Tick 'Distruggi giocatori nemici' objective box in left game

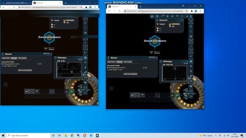2,64
